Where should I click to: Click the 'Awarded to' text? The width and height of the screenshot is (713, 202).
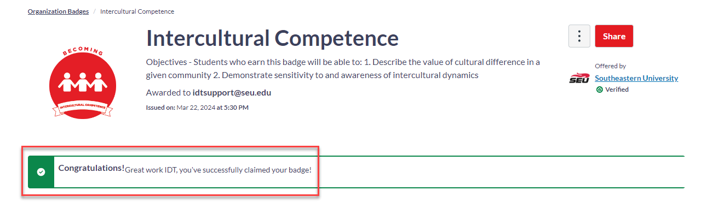pyautogui.click(x=168, y=93)
